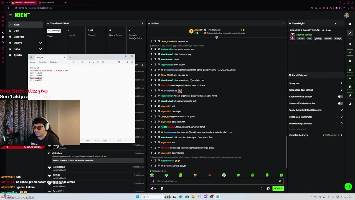355x200 pixels.
Task: Open the Dosya menu in Notepad
Action: tap(32, 62)
